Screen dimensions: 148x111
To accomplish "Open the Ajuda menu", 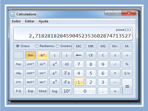I will [x=43, y=21].
